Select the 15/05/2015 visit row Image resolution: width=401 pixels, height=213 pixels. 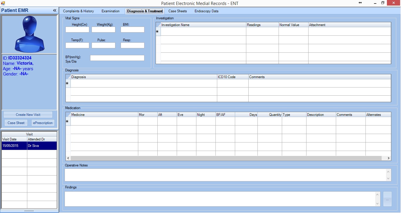pyautogui.click(x=29, y=146)
